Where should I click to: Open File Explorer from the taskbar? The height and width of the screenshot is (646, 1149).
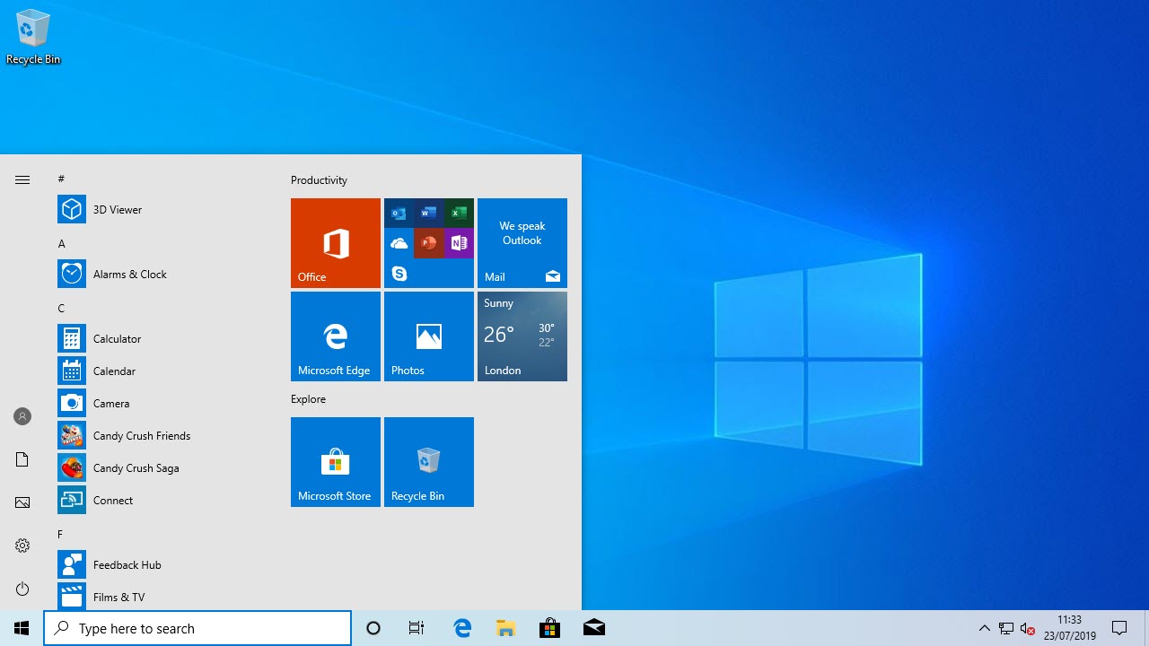point(506,628)
